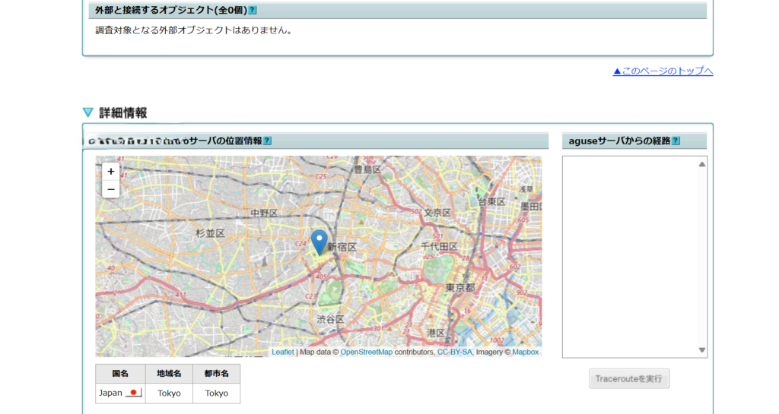Image resolution: width=779 pixels, height=414 pixels.
Task: Click scroll-down arrow in traceroute box
Action: click(702, 350)
